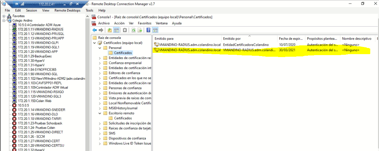This screenshot has width=379, height=151.
Task: Click the SMS folder icon
Action: 105,133
